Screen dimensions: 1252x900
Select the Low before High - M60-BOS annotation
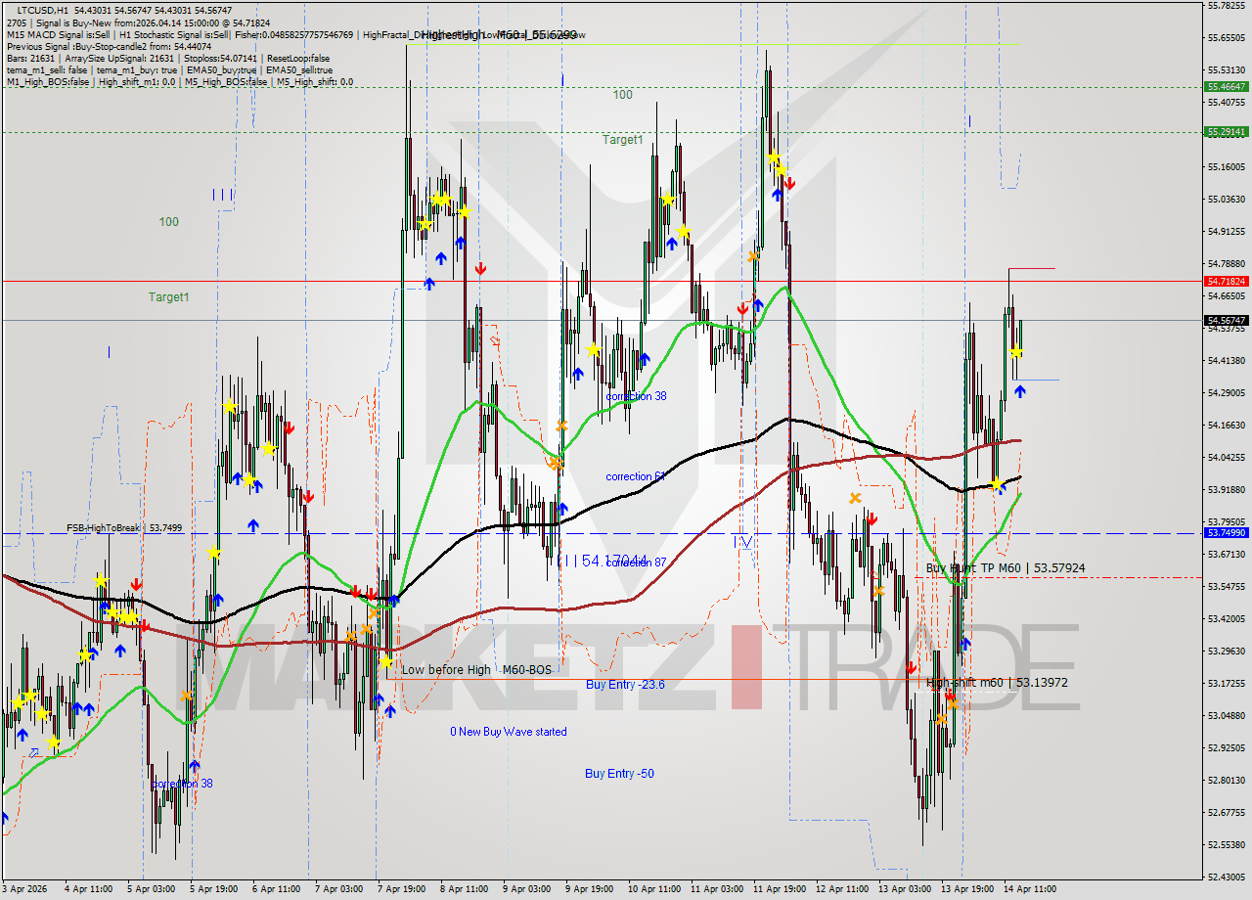472,670
